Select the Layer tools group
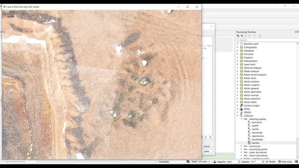 coord(249,64)
